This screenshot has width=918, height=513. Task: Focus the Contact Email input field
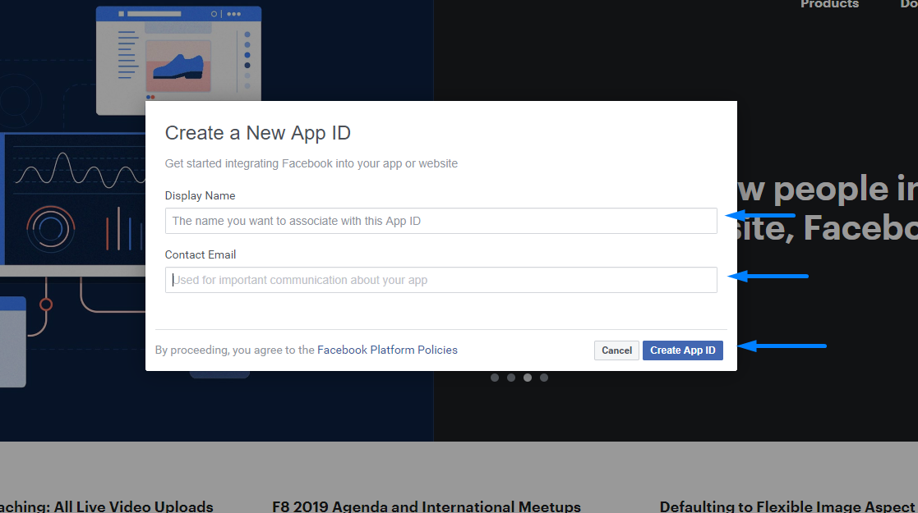point(441,280)
